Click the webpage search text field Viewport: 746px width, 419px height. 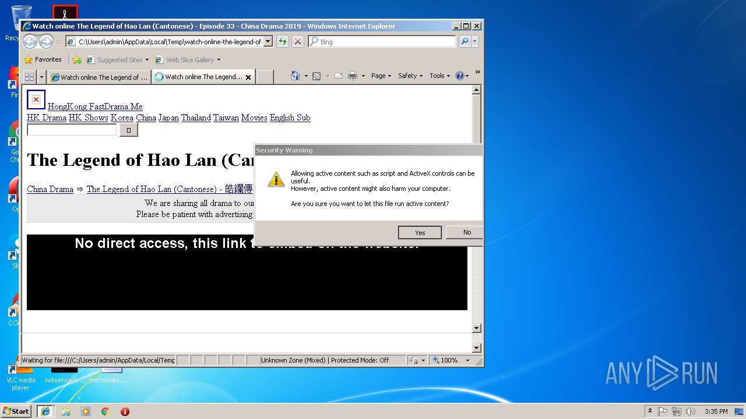click(72, 130)
